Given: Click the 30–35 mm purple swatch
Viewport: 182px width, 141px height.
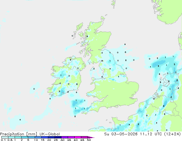Looking at the screenshot, I should click(x=64, y=137).
